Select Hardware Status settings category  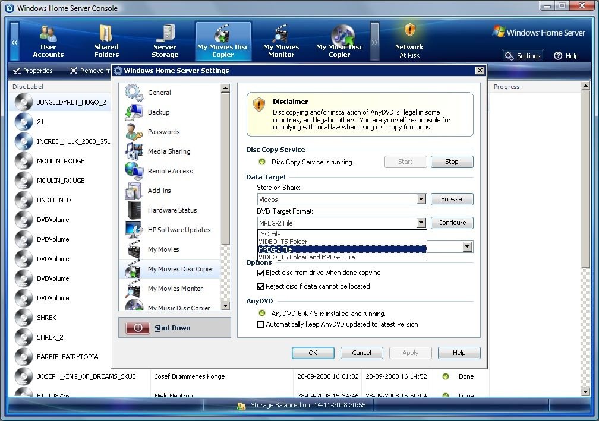tap(169, 210)
